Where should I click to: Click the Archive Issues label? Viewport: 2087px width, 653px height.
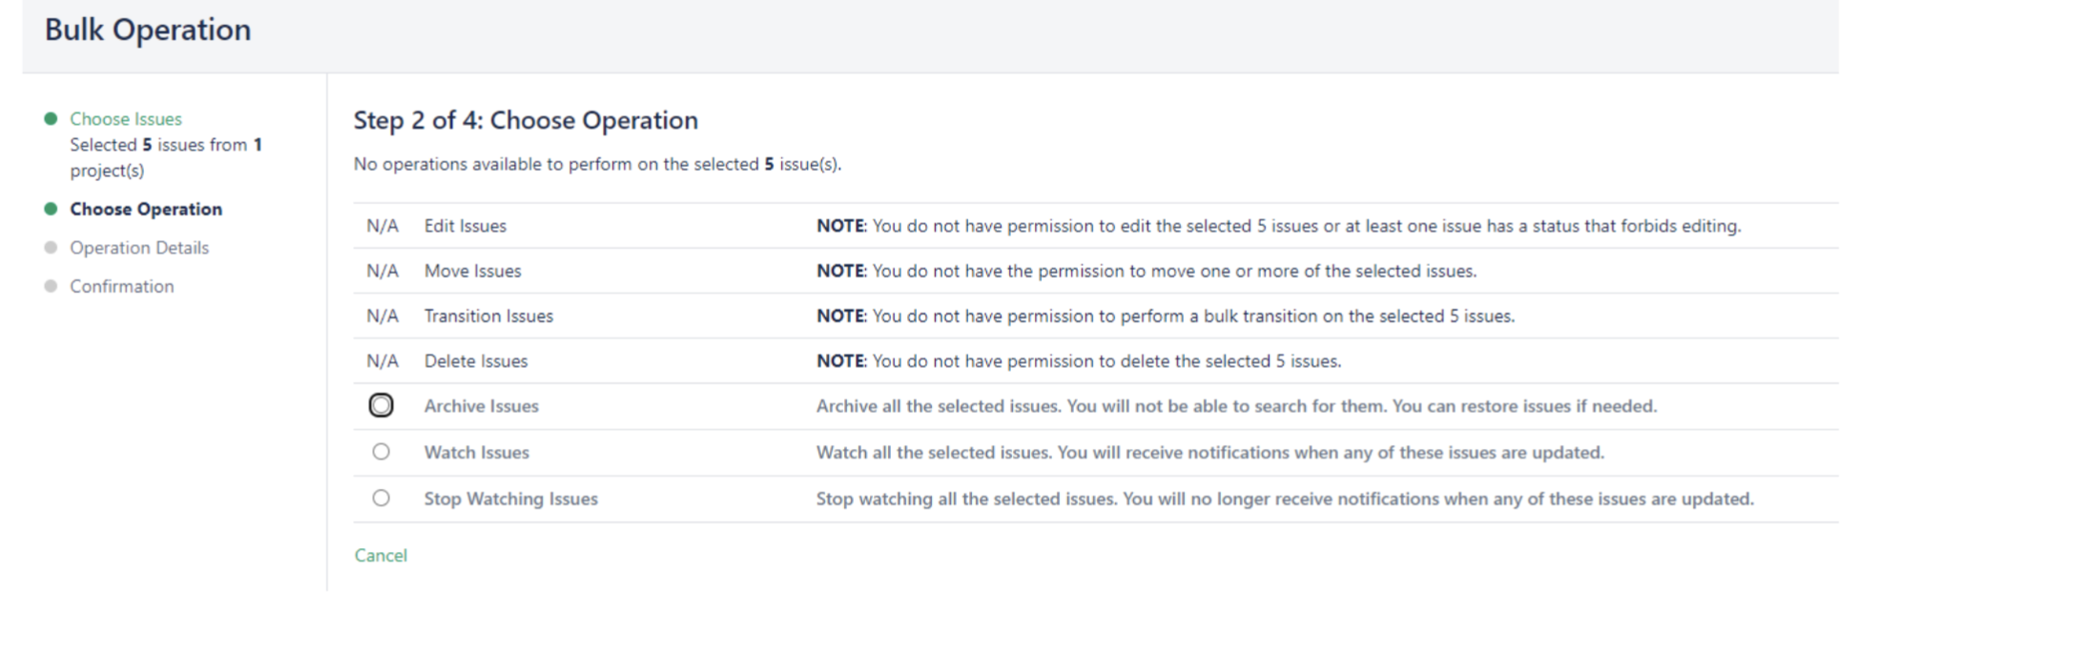(x=481, y=406)
